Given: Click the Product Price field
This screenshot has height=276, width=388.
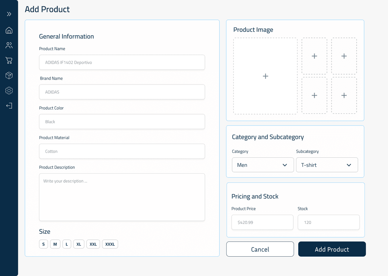Looking at the screenshot, I should (x=262, y=222).
